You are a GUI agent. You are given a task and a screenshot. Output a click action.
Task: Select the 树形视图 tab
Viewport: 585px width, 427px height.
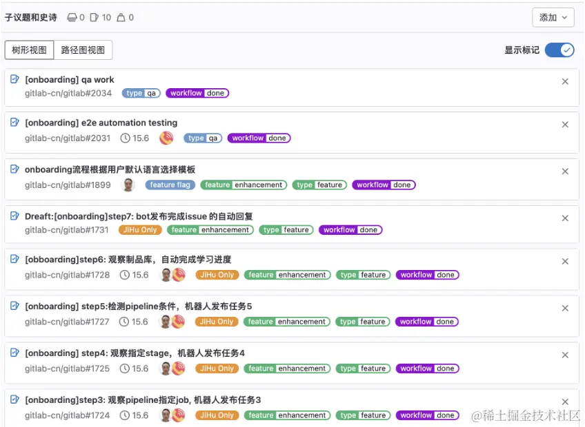(x=28, y=50)
